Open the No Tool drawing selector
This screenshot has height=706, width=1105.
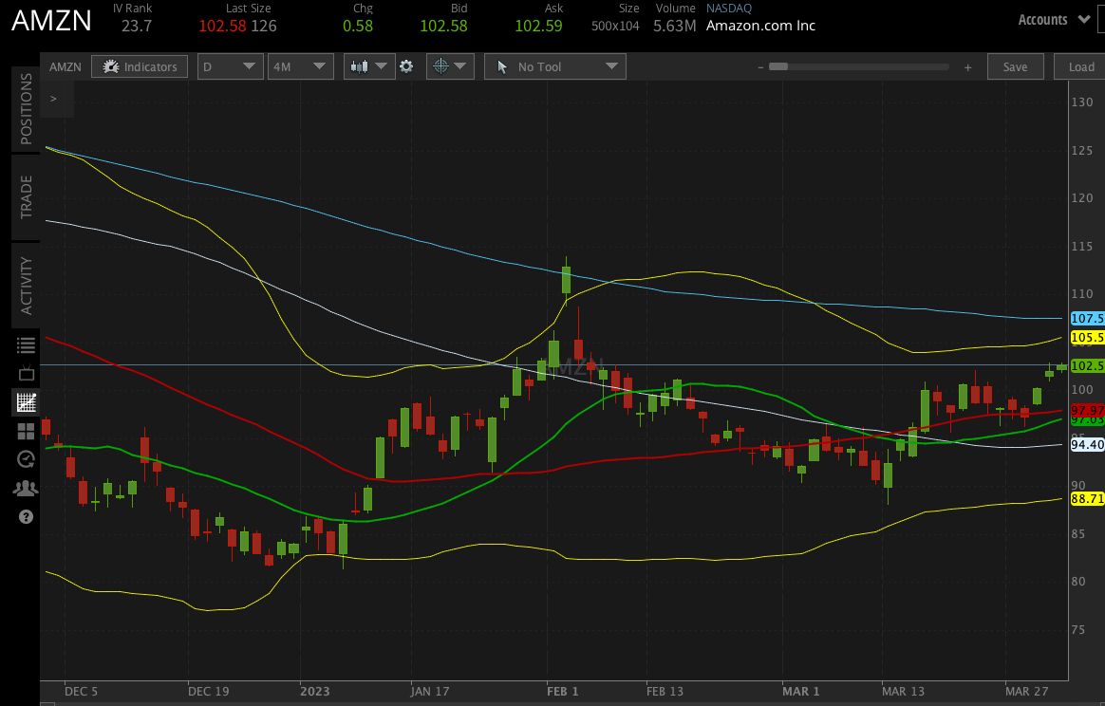point(554,66)
